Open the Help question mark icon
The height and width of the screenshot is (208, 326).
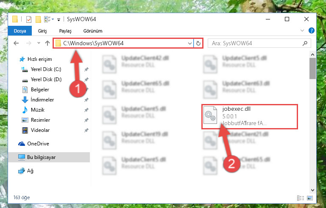coord(311,31)
